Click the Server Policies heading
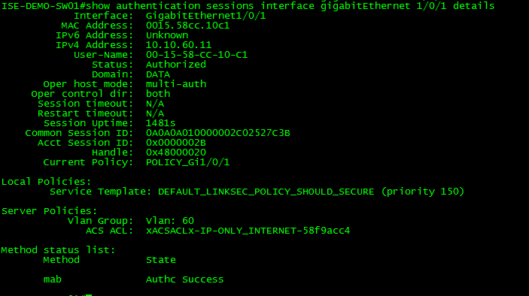Viewport: 529px width, 296px height. 49,211
